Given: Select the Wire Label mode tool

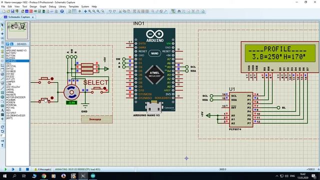Looking at the screenshot, I should tap(2, 38).
